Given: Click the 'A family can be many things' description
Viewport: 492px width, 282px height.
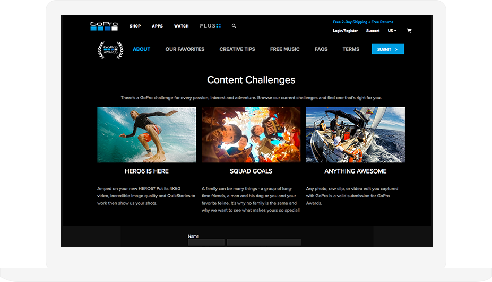Looking at the screenshot, I should pyautogui.click(x=251, y=199).
